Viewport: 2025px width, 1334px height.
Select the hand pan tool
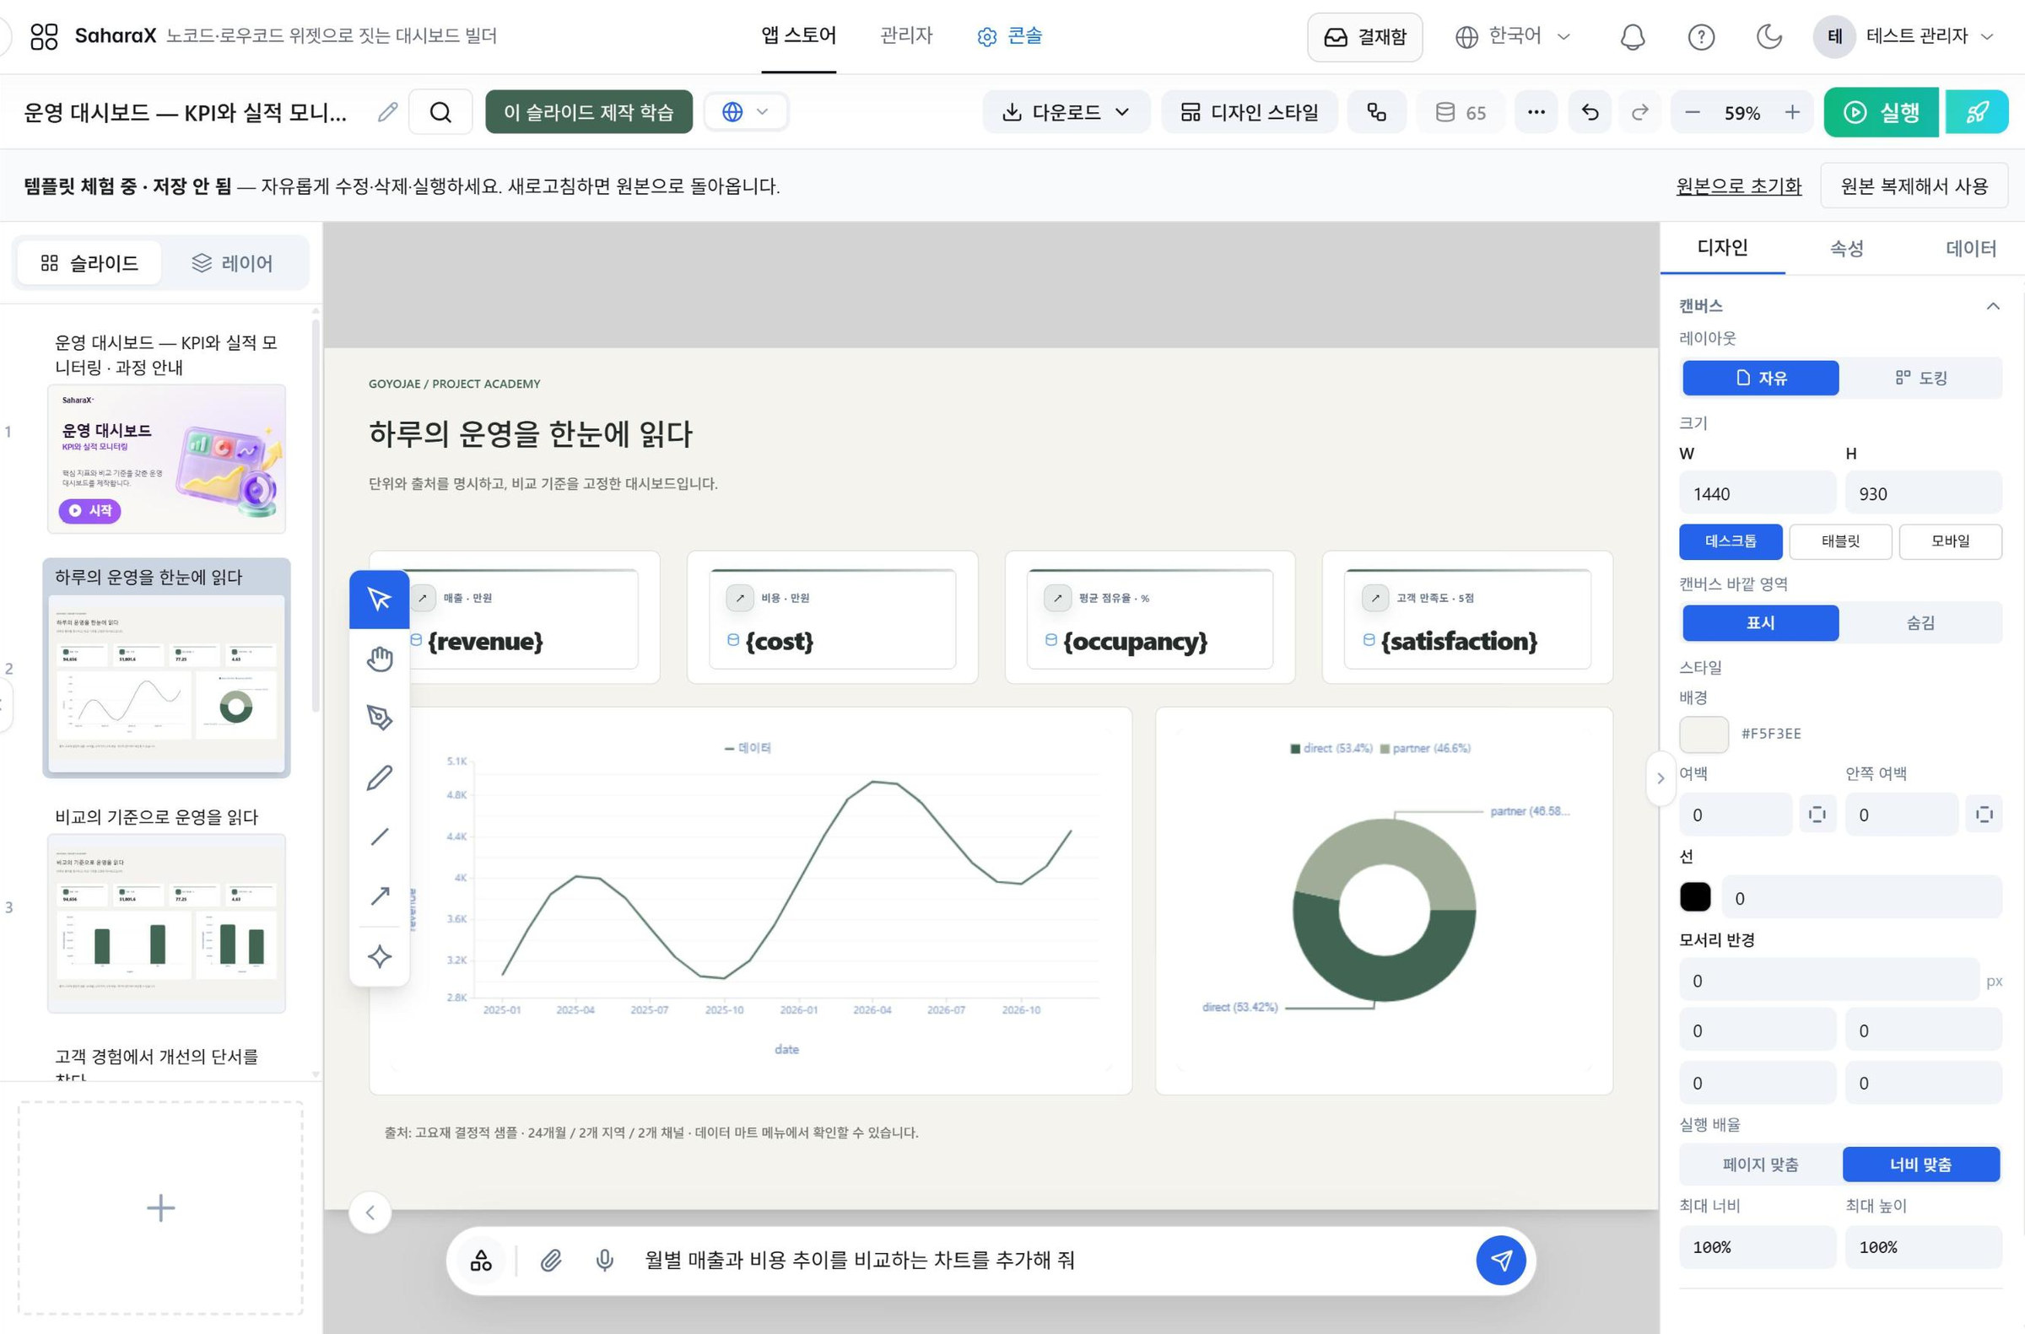coord(379,659)
